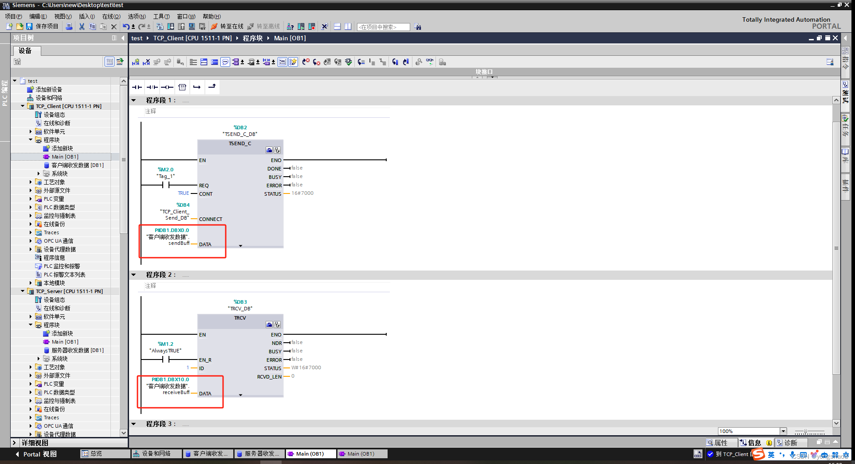Viewport: 855px width, 464px height.
Task: Open the 选项(N) menu
Action: pos(137,16)
